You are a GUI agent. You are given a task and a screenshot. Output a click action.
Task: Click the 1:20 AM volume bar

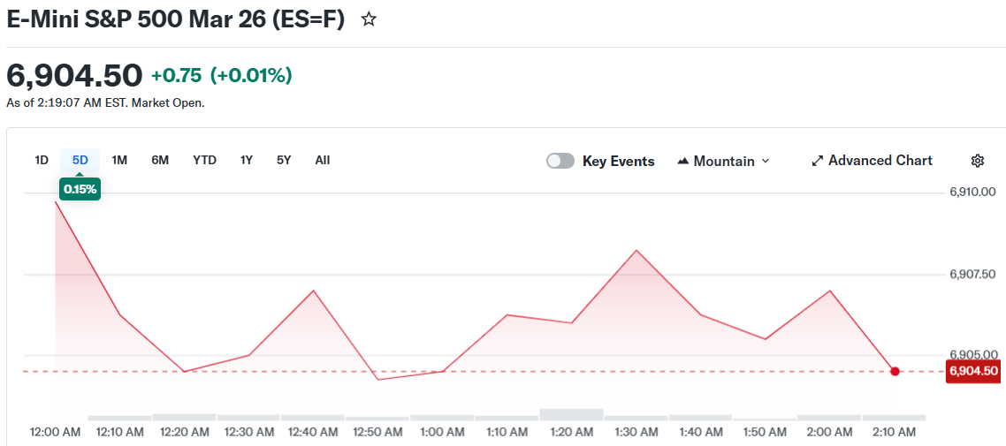(x=572, y=414)
